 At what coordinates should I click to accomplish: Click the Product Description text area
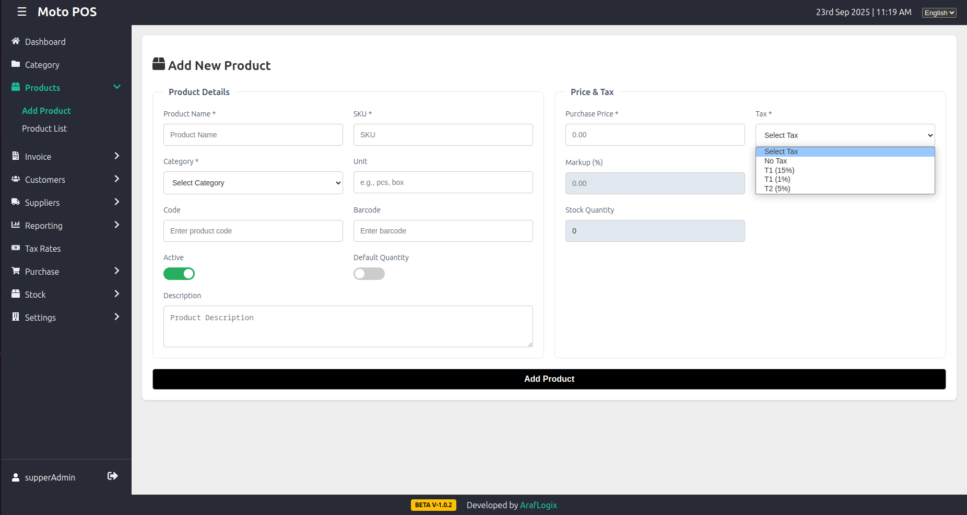pyautogui.click(x=348, y=326)
